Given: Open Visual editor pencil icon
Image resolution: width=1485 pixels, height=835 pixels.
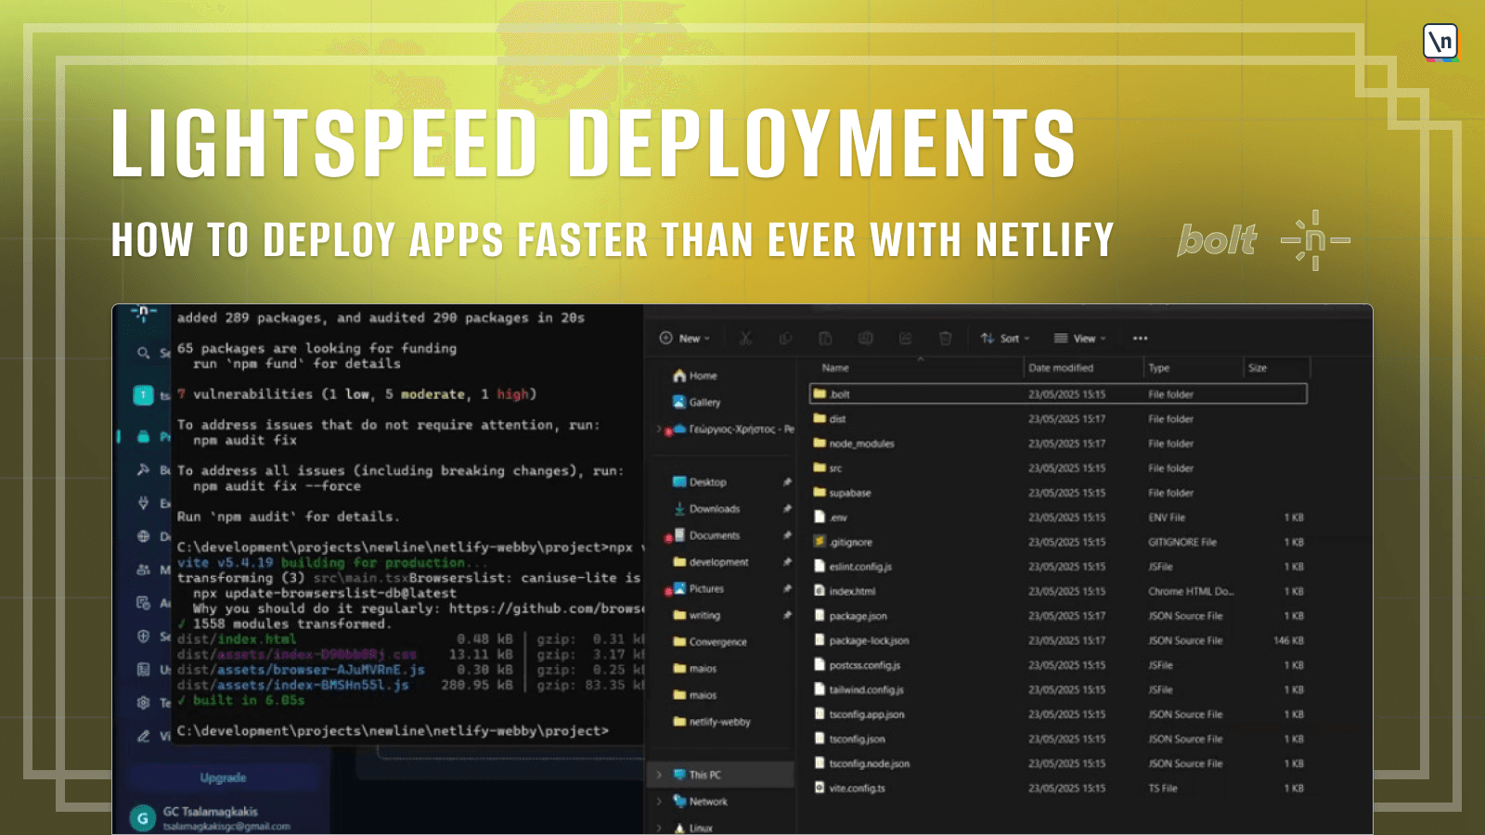Looking at the screenshot, I should 143,736.
